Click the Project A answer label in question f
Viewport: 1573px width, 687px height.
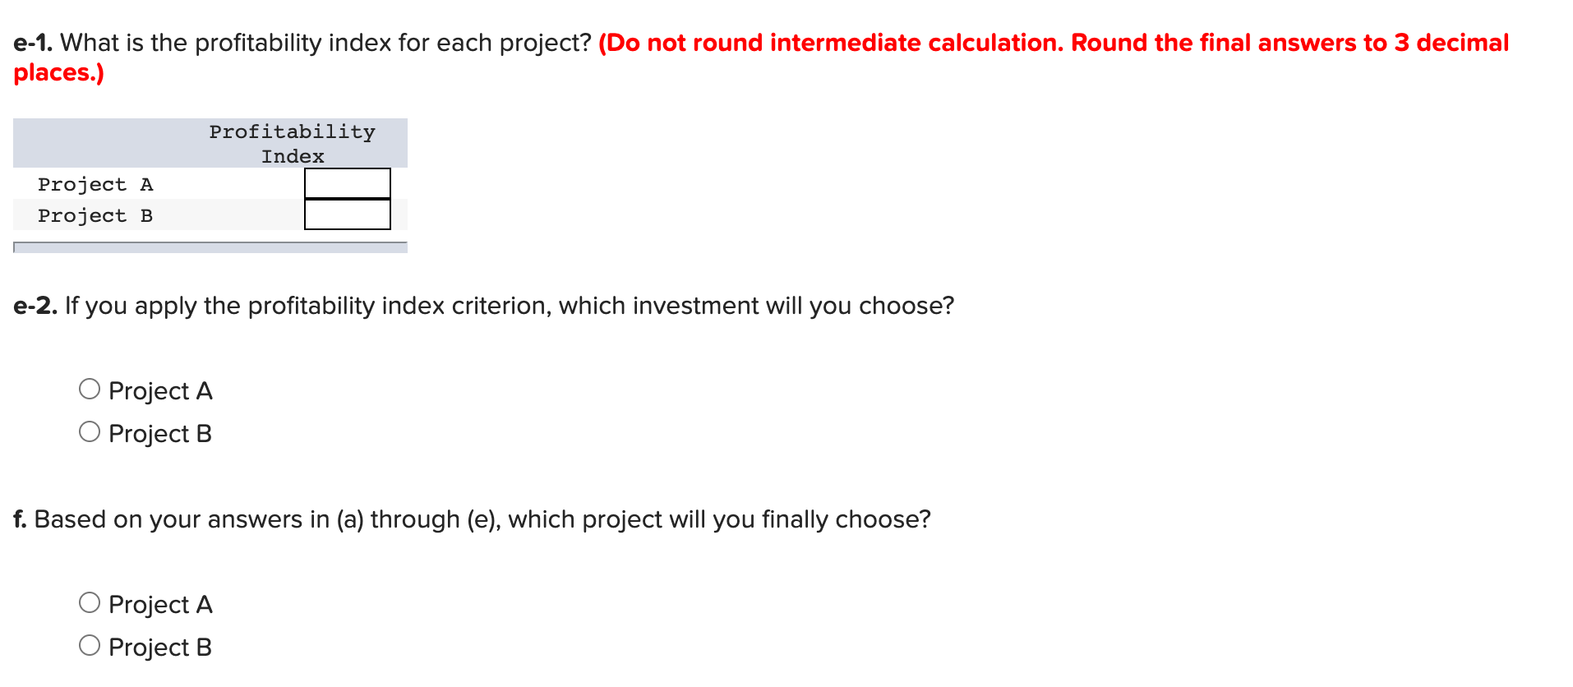[x=160, y=604]
